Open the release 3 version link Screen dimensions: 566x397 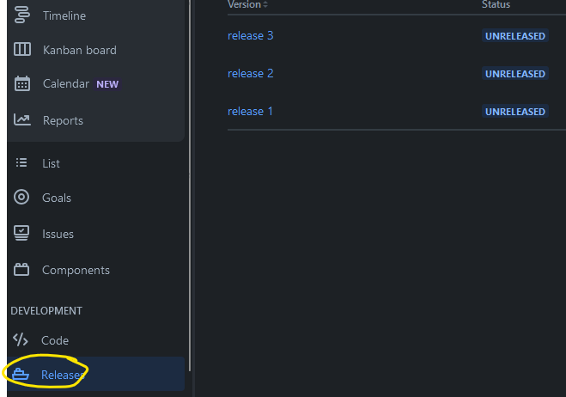pyautogui.click(x=250, y=35)
